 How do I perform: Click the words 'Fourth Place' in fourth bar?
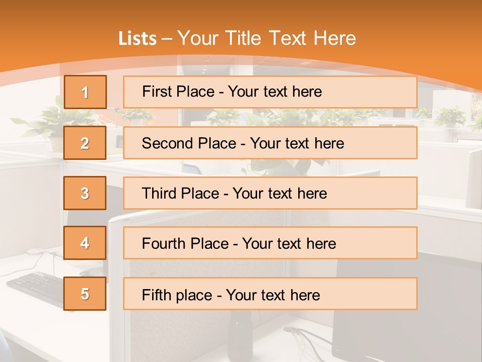pyautogui.click(x=185, y=243)
